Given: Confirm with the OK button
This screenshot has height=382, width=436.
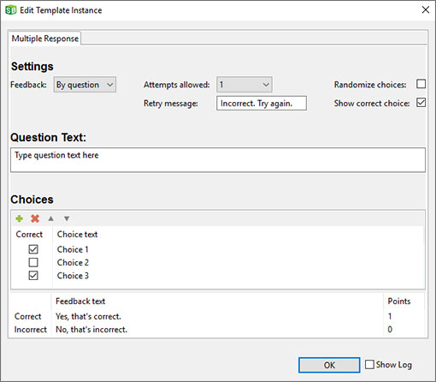Looking at the screenshot, I should pos(329,365).
